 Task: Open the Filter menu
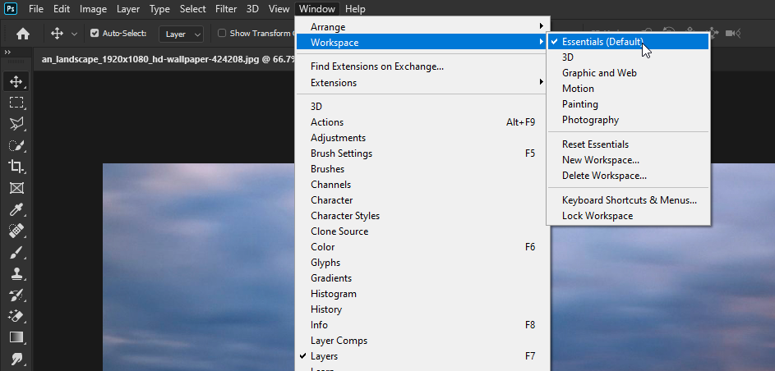tap(225, 9)
